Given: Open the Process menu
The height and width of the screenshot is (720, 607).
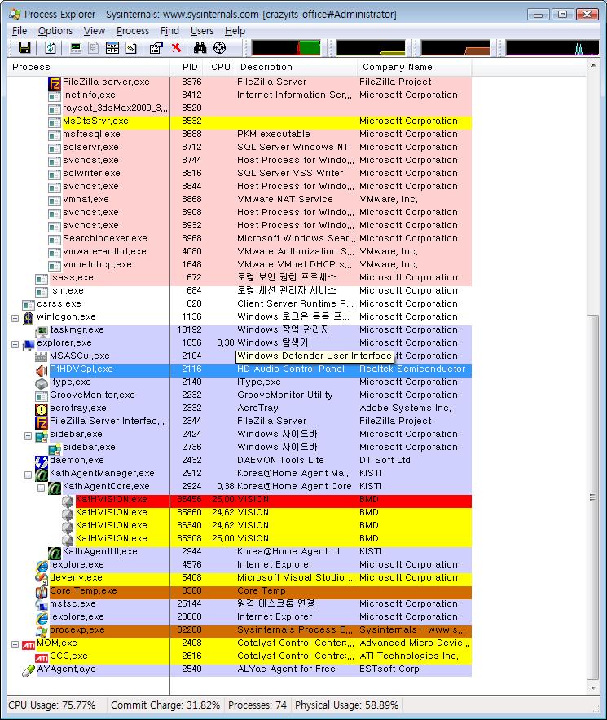Looking at the screenshot, I should coord(133,31).
